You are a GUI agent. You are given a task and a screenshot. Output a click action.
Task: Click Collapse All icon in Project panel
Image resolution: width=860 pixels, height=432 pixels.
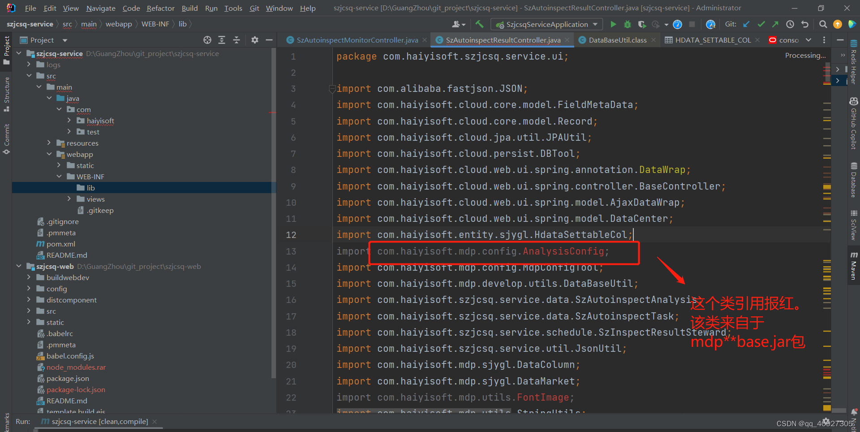point(236,40)
